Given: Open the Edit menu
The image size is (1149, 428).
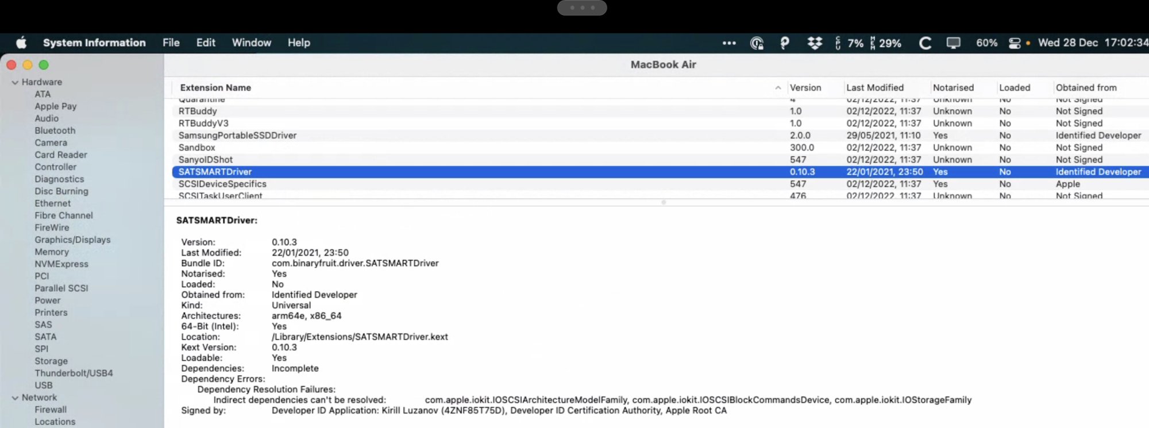Looking at the screenshot, I should [x=206, y=43].
